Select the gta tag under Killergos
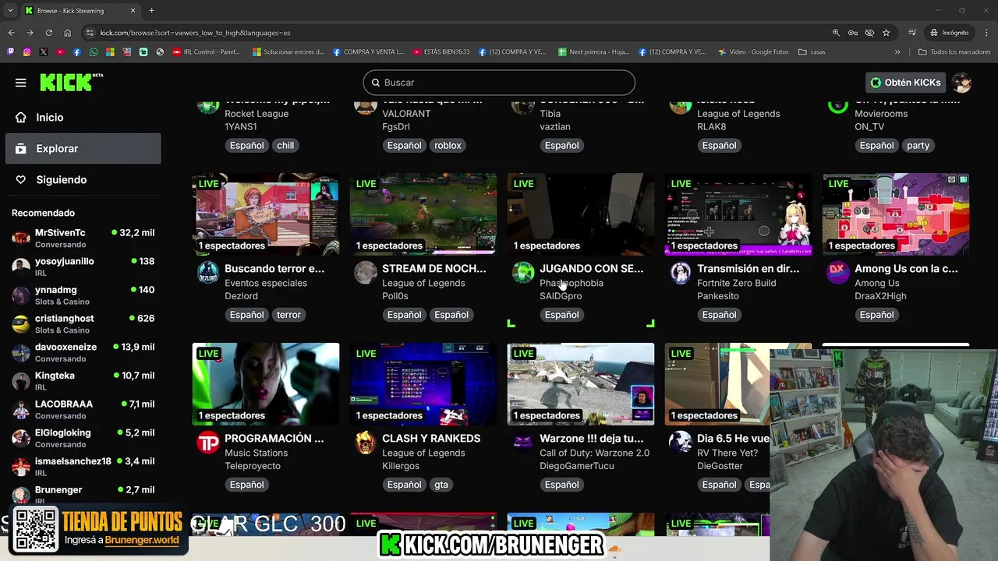This screenshot has width=998, height=561. coord(441,485)
